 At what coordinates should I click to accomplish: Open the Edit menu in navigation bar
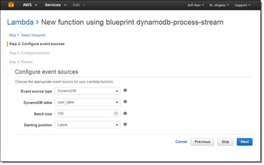pyautogui.click(x=79, y=5)
